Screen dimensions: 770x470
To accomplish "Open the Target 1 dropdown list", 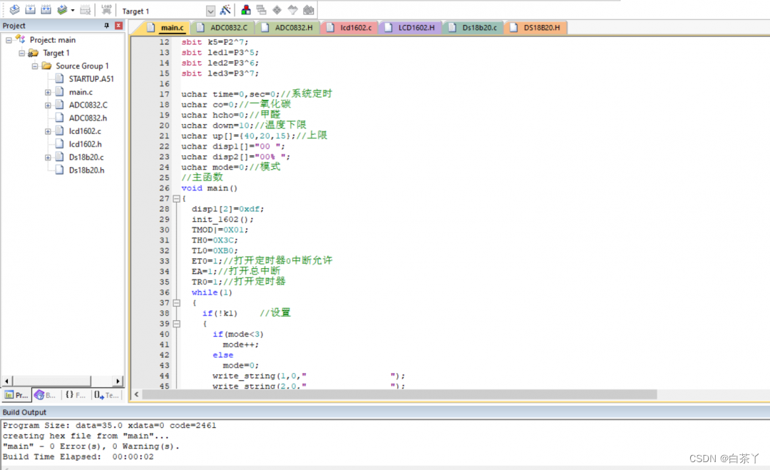I will [210, 11].
